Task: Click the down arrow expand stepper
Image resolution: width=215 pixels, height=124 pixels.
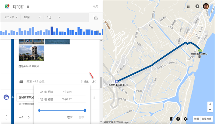Action: click(6, 119)
